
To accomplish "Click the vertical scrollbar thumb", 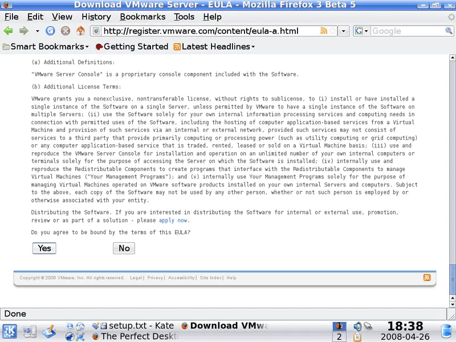I will click(452, 279).
